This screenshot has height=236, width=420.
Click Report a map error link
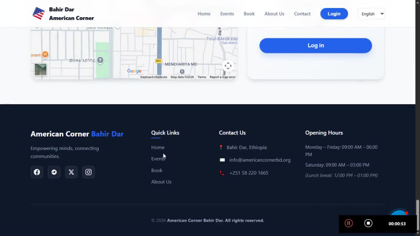(x=223, y=77)
